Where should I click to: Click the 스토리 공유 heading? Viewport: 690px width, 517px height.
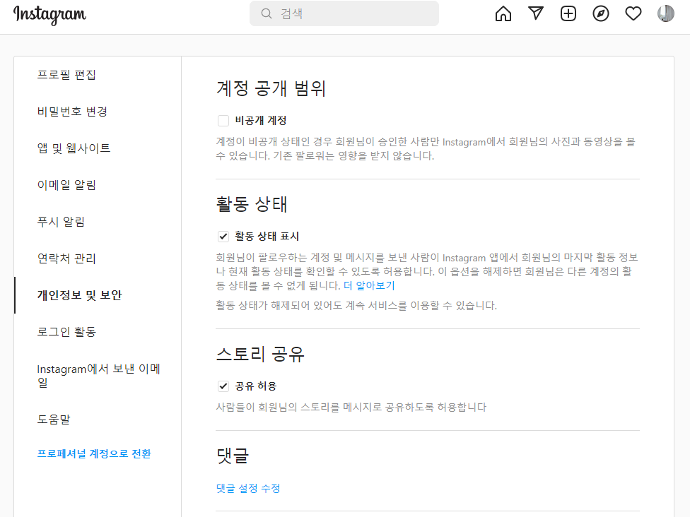tap(260, 355)
